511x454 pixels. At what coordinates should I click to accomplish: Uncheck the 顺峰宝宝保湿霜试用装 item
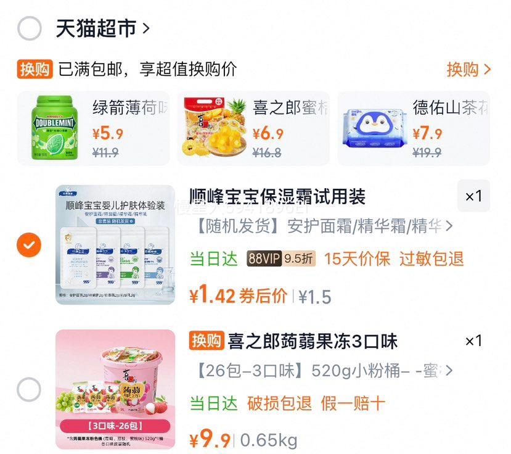(x=29, y=245)
